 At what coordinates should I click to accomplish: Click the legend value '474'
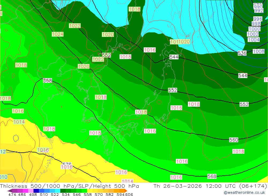[12, 194]
